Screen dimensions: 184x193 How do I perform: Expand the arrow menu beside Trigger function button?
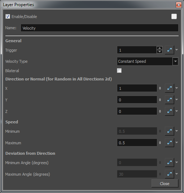coord(177,50)
